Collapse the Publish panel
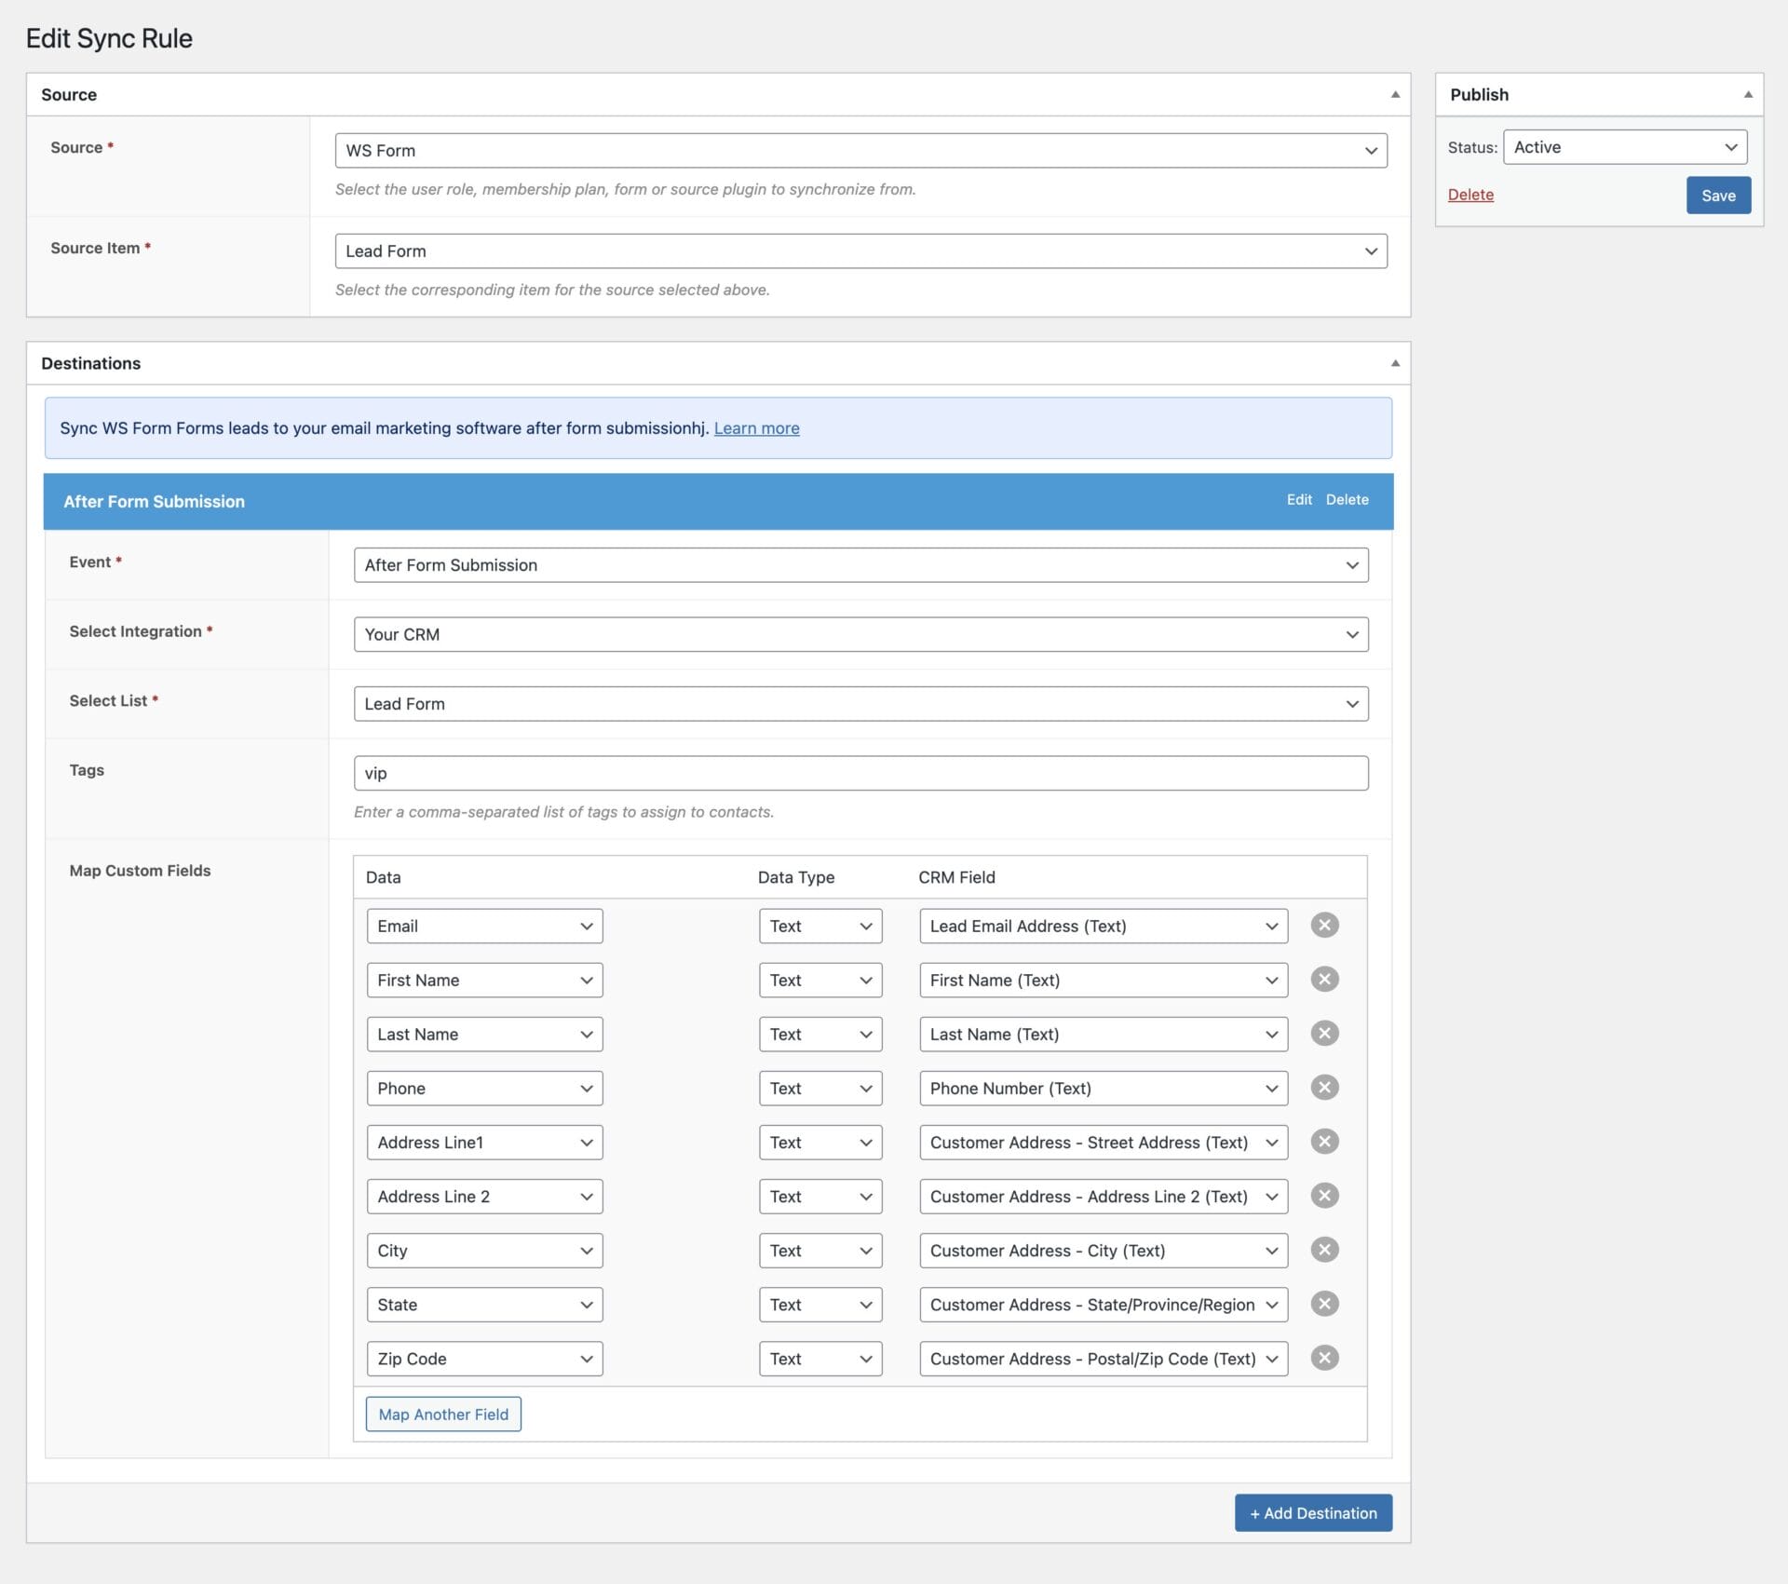Screen dimensions: 1788x1584 [1747, 94]
